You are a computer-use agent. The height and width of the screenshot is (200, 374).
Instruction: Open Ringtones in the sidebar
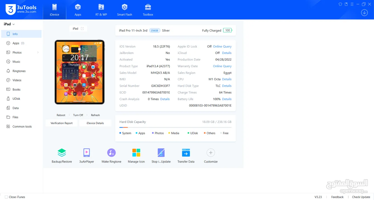pos(21,71)
